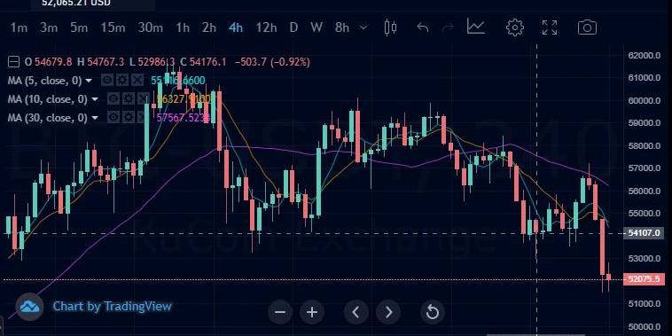Image resolution: width=672 pixels, height=336 pixels.
Task: Zoom out using the minus button
Action: [280, 312]
